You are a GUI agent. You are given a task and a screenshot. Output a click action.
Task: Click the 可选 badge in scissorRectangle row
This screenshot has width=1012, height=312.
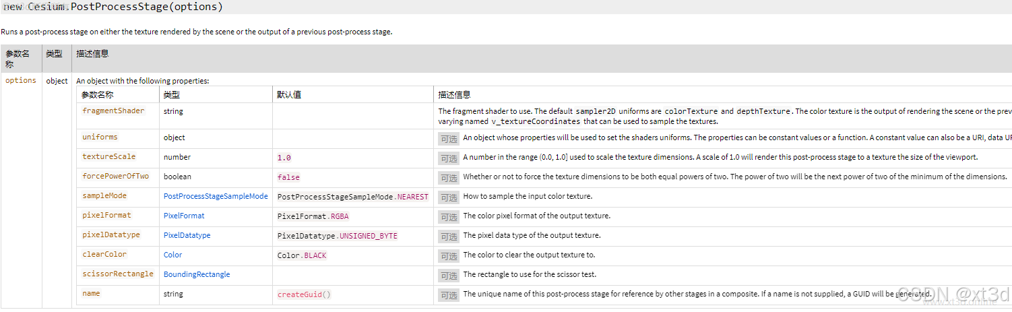pyautogui.click(x=449, y=276)
